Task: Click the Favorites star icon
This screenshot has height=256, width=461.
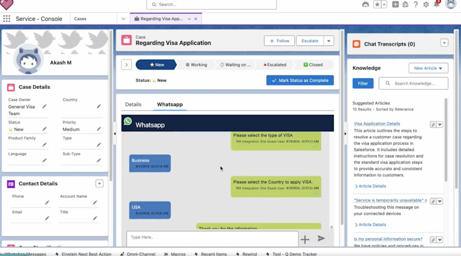Action: (377, 4)
